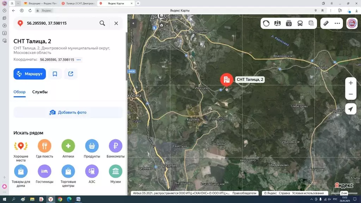Open the user profile avatar on map

(x=352, y=23)
